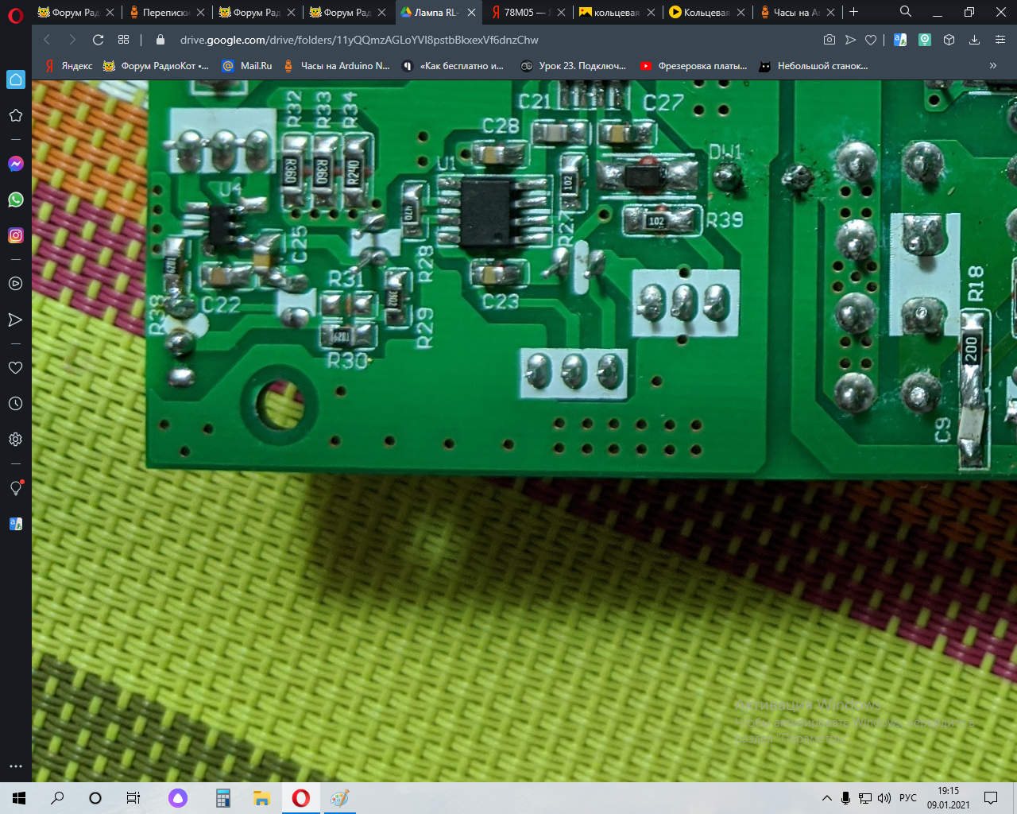Launch Alice purple assistant on taskbar
The image size is (1017, 814).
point(178,798)
